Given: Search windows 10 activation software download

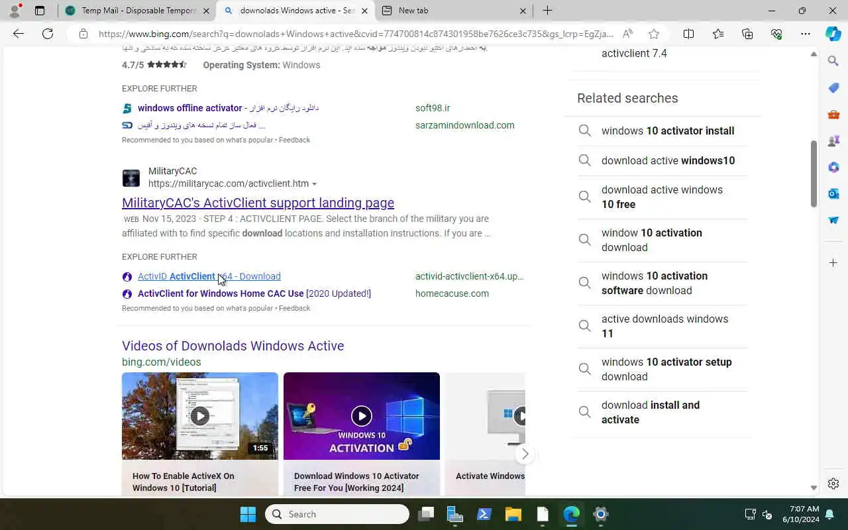Looking at the screenshot, I should [662, 283].
